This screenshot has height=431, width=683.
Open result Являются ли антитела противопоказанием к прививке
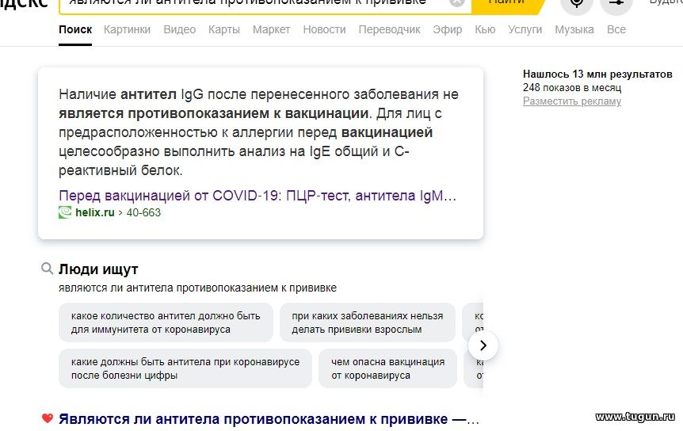click(x=269, y=419)
